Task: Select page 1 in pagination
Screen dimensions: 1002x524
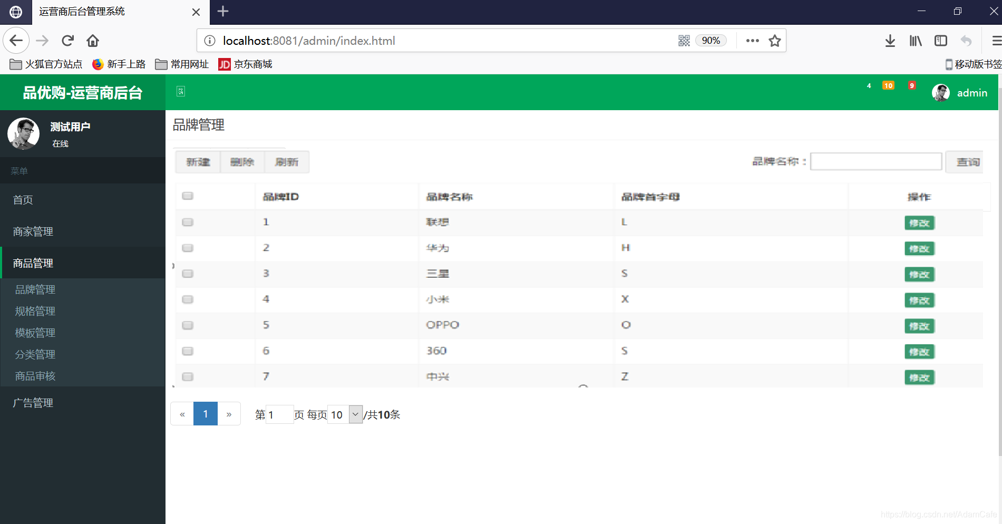Action: click(206, 414)
